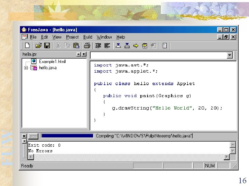The width and height of the screenshot is (249, 186).
Task: Click the 'No Errors' output line
Action: point(40,151)
